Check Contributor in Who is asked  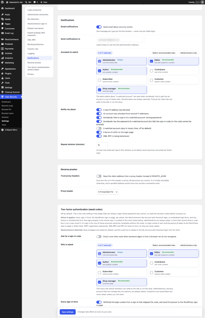coord(151,263)
